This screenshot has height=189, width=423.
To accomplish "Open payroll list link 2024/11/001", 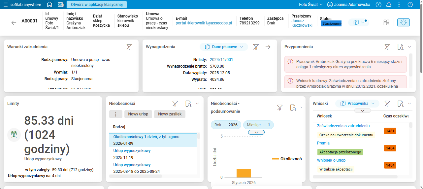I will click(221, 60).
